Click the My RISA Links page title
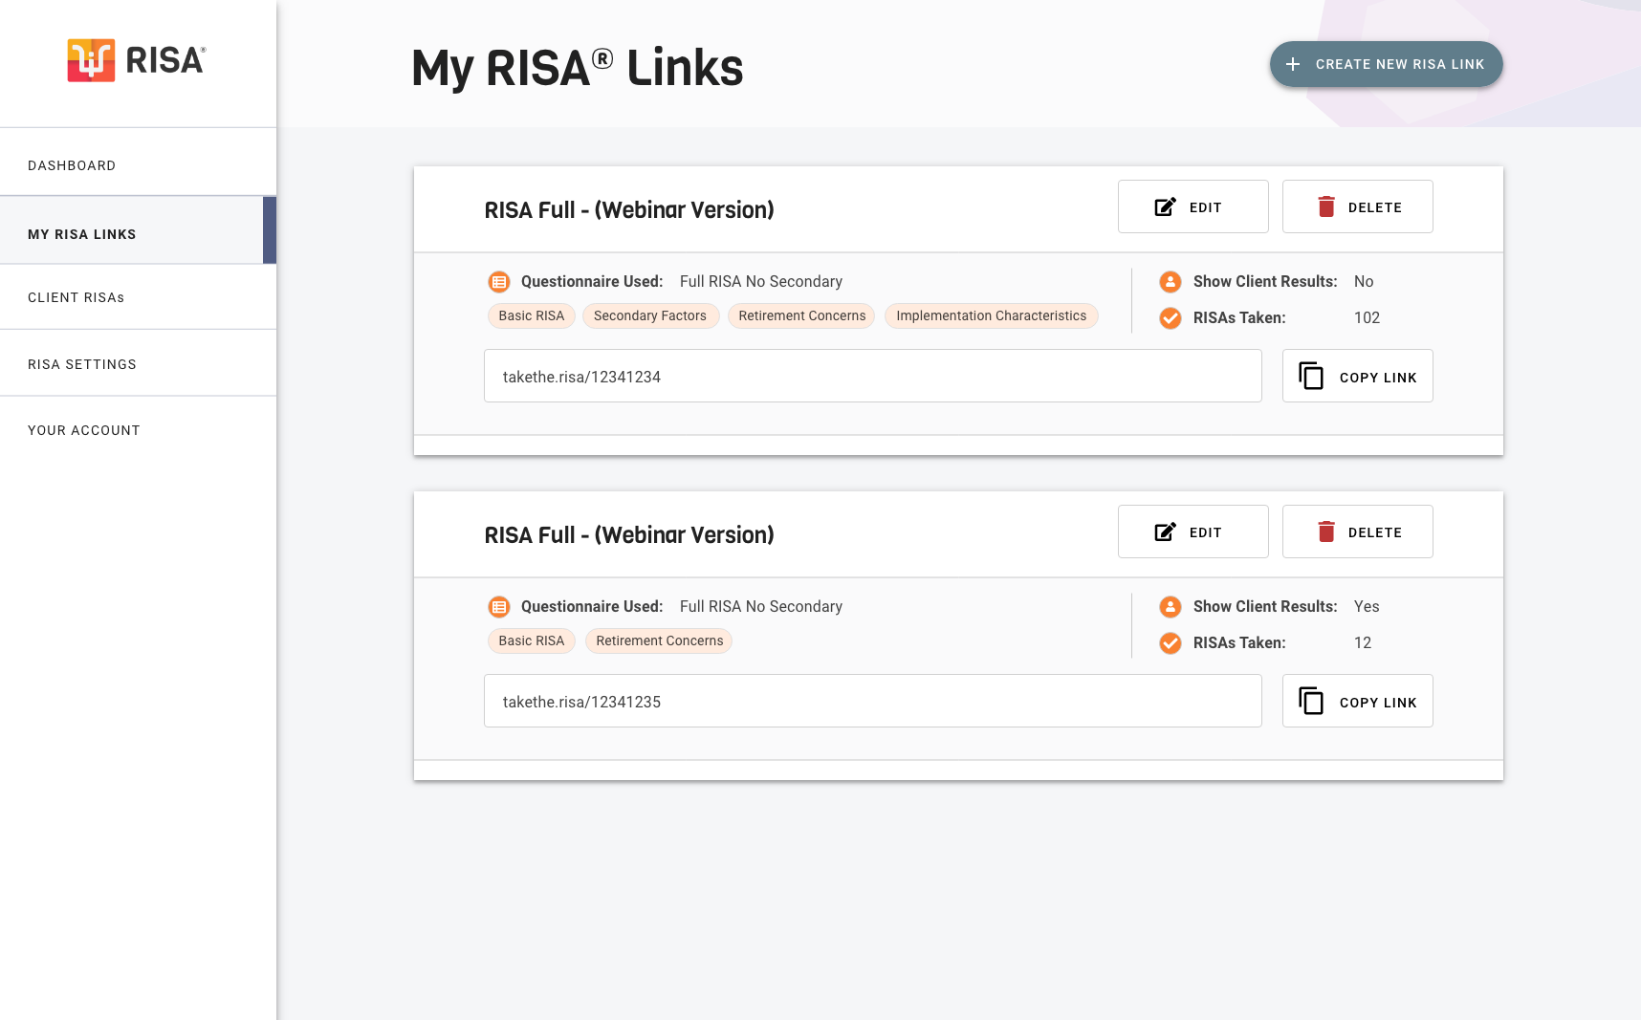Viewport: 1641px width, 1020px height. (x=577, y=68)
